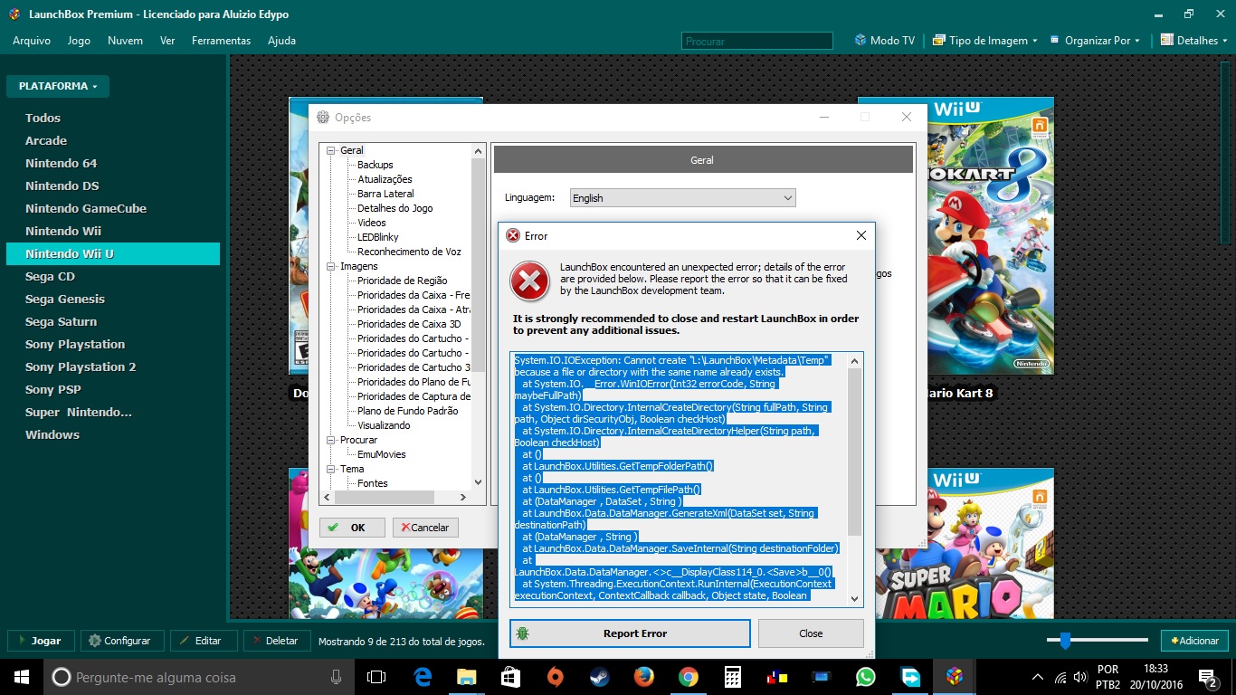Open Windows Store from taskbar

(x=511, y=677)
